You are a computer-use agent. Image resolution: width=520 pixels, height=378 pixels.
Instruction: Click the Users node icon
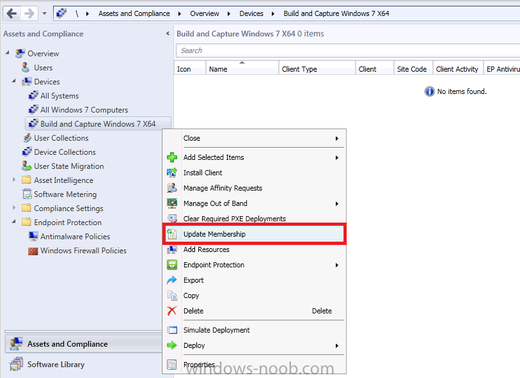coord(26,67)
